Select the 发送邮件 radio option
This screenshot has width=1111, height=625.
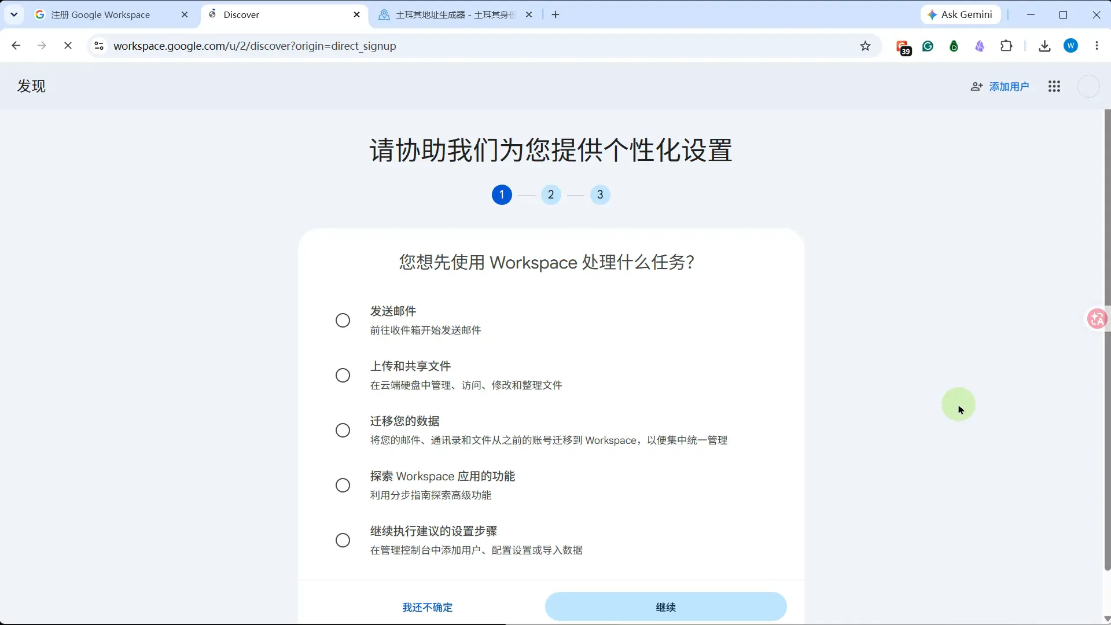pyautogui.click(x=343, y=321)
